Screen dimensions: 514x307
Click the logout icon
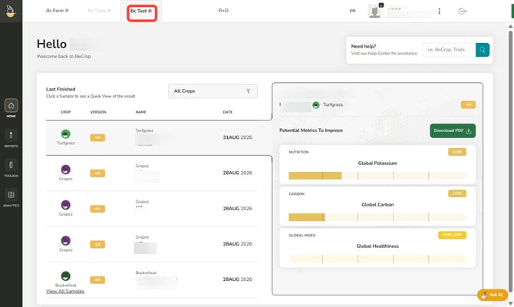[x=462, y=12]
